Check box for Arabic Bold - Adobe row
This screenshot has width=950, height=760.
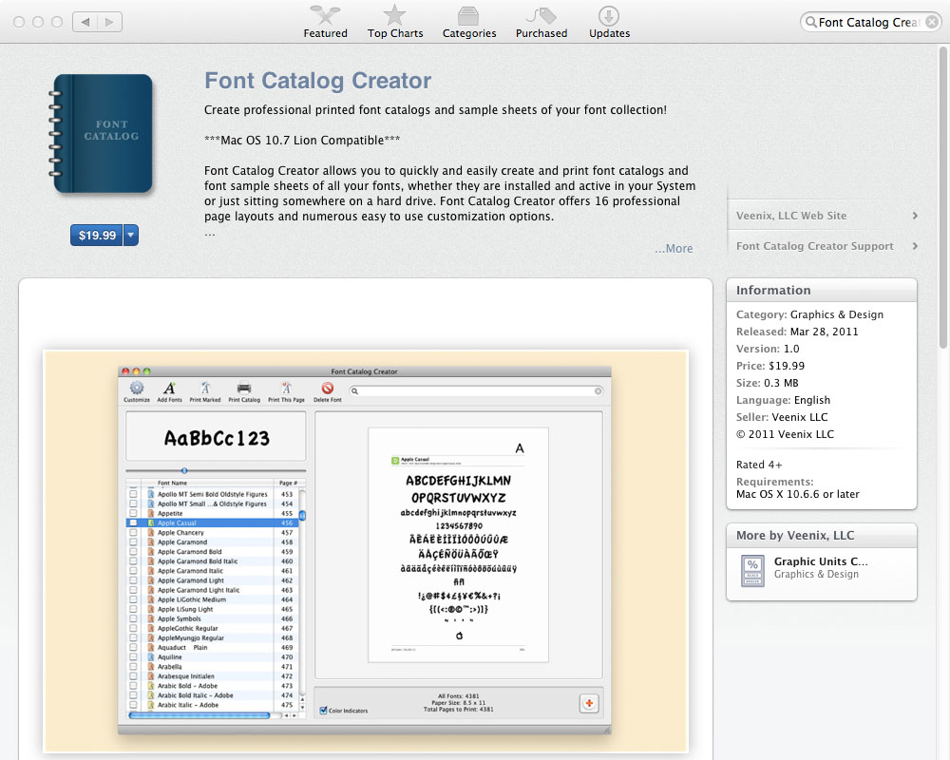click(133, 686)
